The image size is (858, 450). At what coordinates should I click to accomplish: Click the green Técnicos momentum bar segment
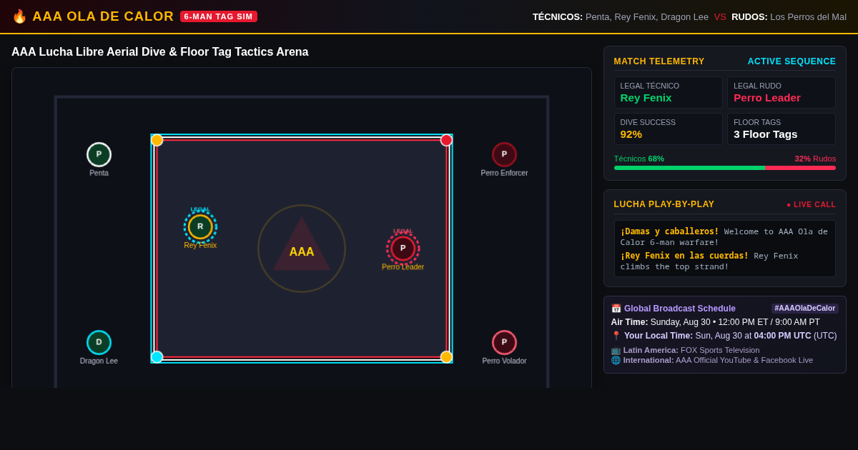(x=689, y=168)
